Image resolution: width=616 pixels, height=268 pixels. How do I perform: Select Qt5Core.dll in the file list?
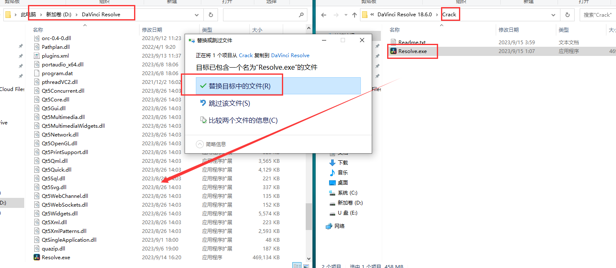coord(56,99)
